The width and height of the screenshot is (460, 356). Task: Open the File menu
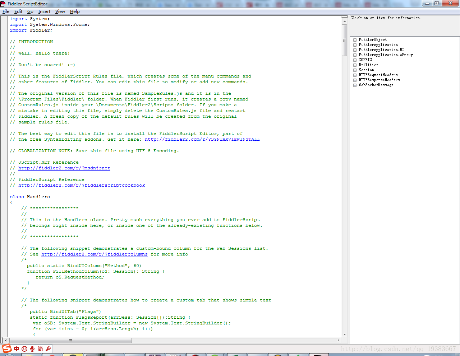[6, 11]
